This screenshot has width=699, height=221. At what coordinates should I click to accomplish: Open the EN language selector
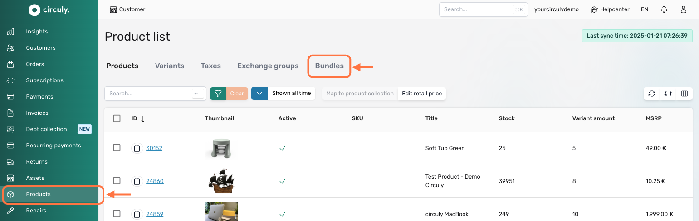(645, 9)
